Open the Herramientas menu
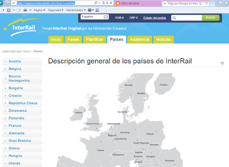This screenshot has height=167, width=229. [x=76, y=10]
